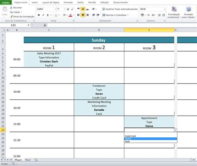
Task: Click Mesclar e Centralizar
Action: [x=115, y=15]
